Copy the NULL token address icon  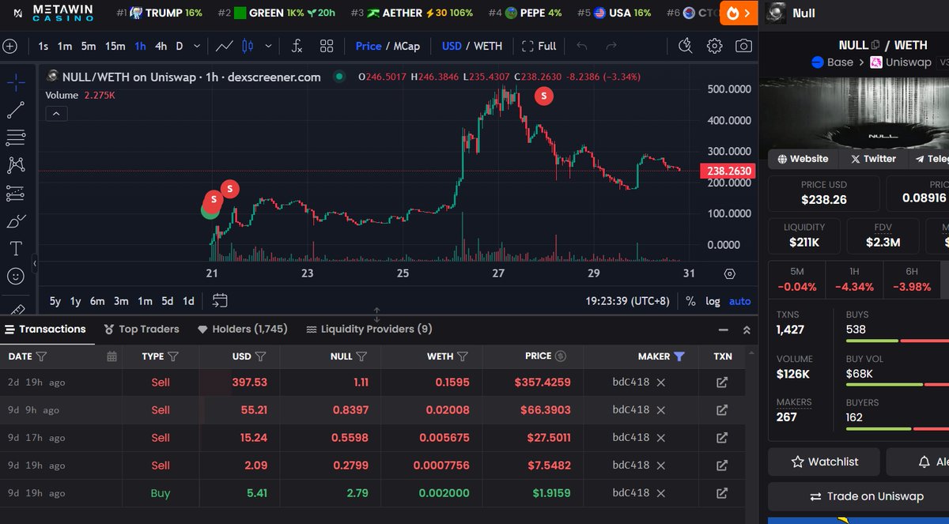[875, 45]
